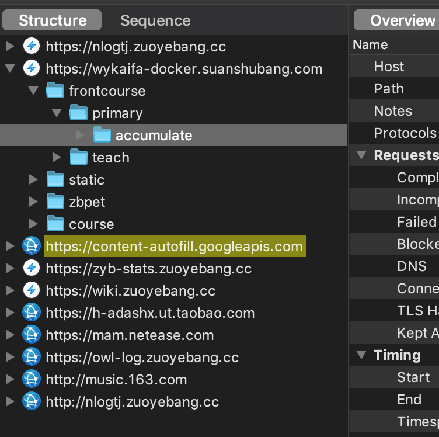
Task: Collapse the primary folder
Action: (x=57, y=113)
